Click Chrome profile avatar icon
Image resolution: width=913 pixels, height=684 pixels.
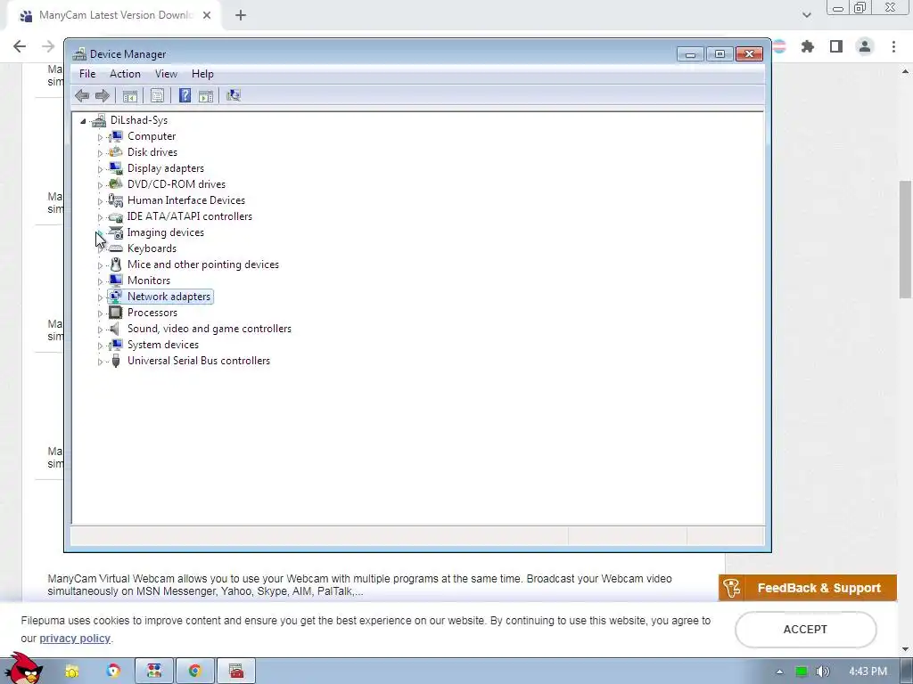point(865,46)
